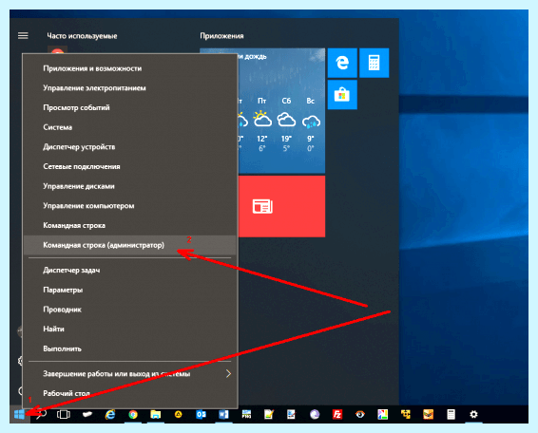
Task: Click the 'Часто используемые' heading
Action: pyautogui.click(x=82, y=36)
